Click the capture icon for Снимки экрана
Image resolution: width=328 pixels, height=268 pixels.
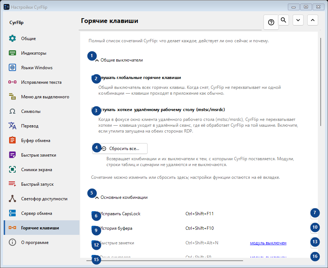(12, 170)
